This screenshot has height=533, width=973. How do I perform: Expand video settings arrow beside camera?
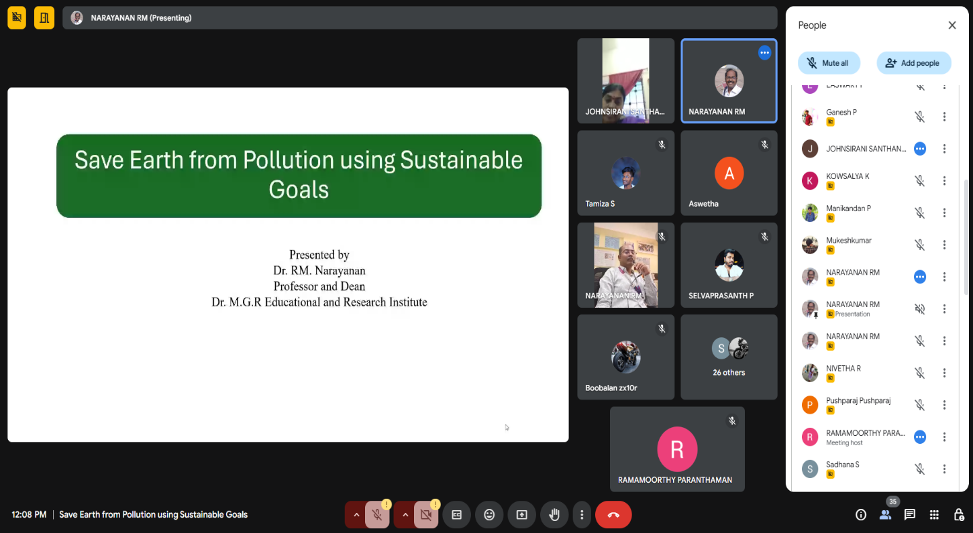(x=405, y=515)
